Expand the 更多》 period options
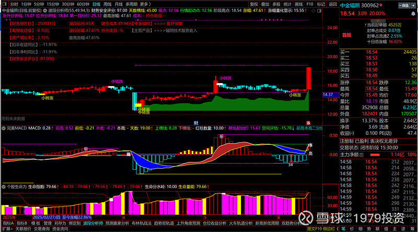The image size is (418, 232). tap(146, 4)
